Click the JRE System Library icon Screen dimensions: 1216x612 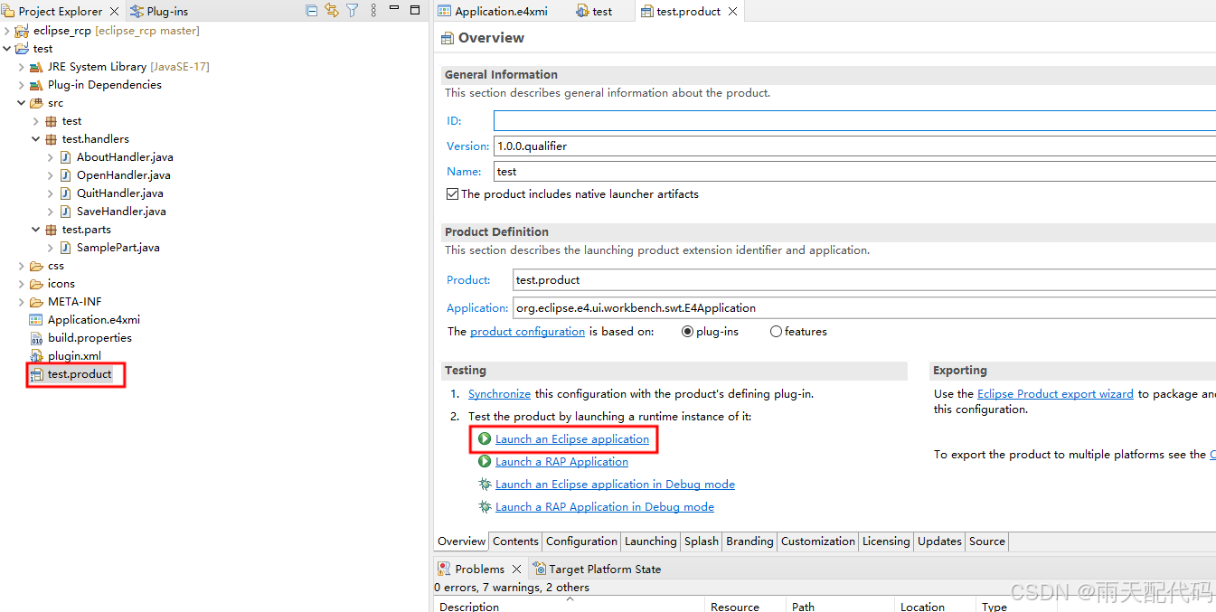click(36, 67)
